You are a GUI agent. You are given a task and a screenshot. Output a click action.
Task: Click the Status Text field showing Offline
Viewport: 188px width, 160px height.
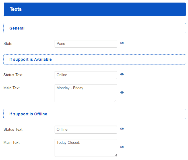[86, 130]
